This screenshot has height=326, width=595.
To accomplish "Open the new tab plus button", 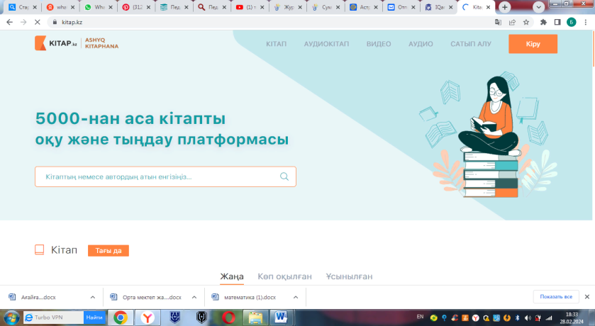I will pyautogui.click(x=505, y=7).
